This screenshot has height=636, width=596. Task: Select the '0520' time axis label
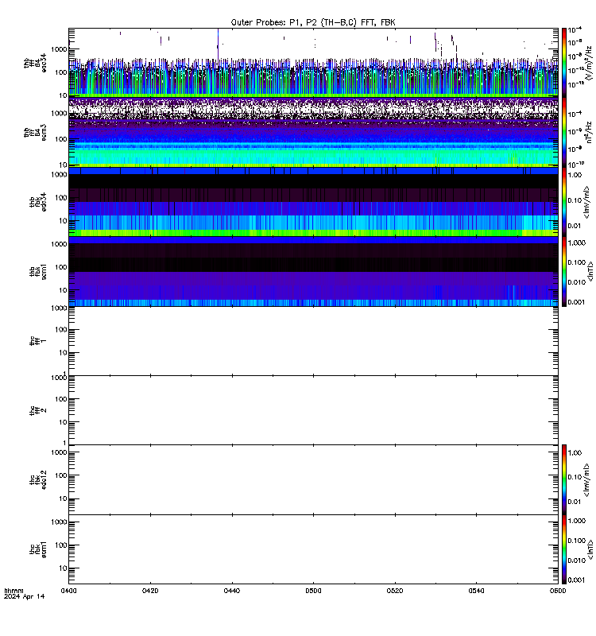tap(395, 591)
